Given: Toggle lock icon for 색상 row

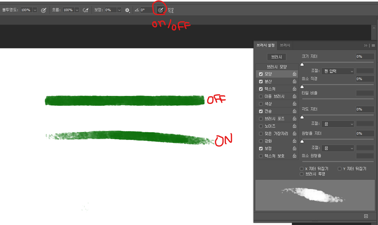Looking at the screenshot, I should click(x=294, y=104).
